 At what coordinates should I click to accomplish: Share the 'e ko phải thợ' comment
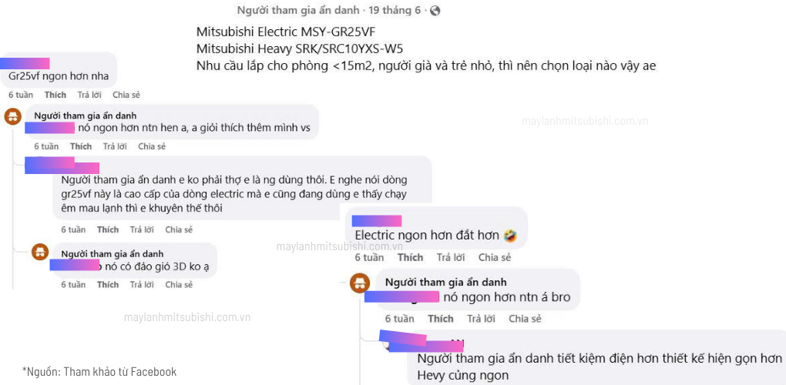point(179,229)
